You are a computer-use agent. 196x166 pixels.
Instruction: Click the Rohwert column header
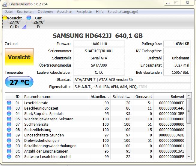[170, 96]
